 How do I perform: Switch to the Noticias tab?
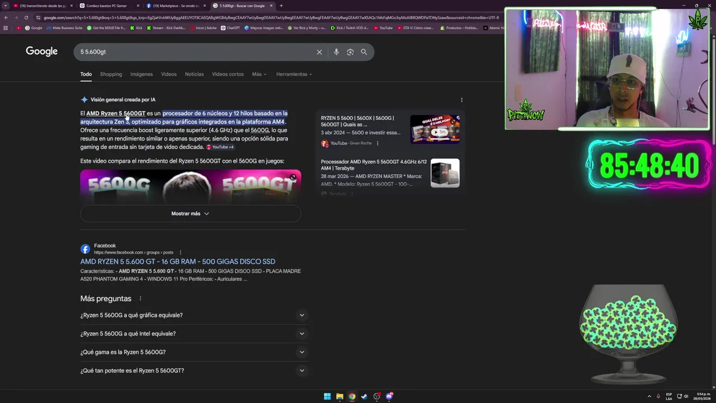click(194, 74)
